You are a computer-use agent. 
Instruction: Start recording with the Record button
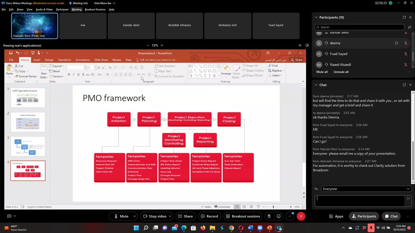tap(209, 216)
